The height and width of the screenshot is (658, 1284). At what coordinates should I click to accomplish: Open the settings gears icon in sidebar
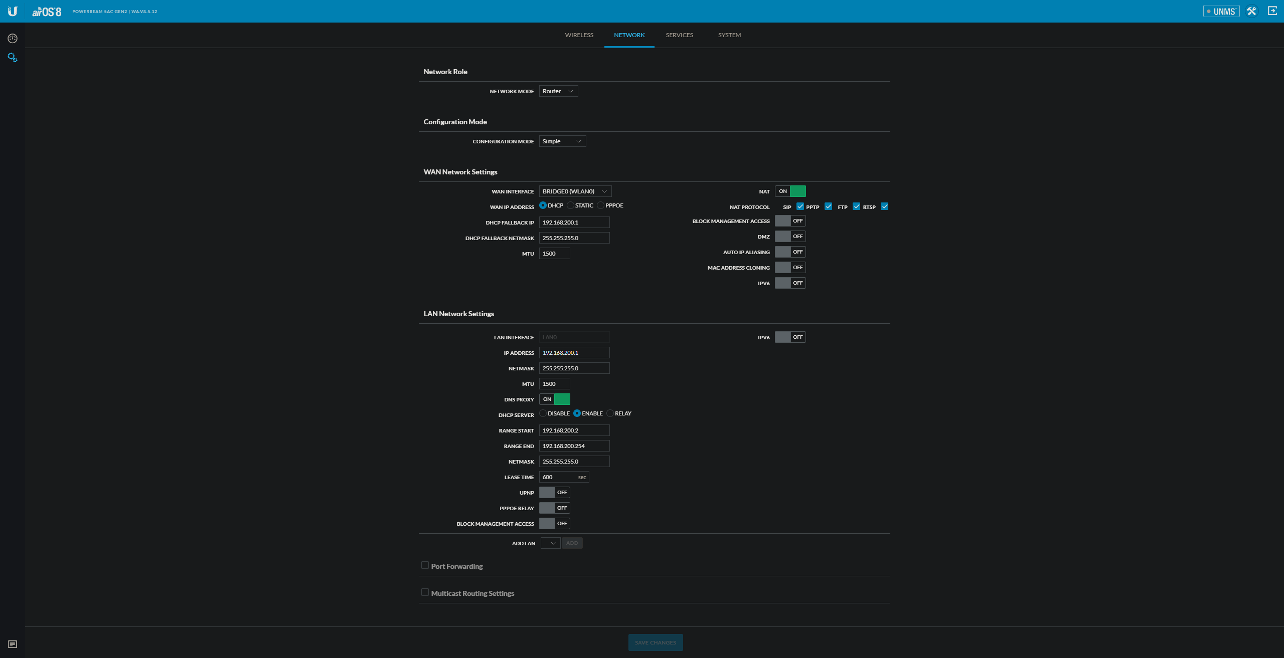pyautogui.click(x=13, y=58)
